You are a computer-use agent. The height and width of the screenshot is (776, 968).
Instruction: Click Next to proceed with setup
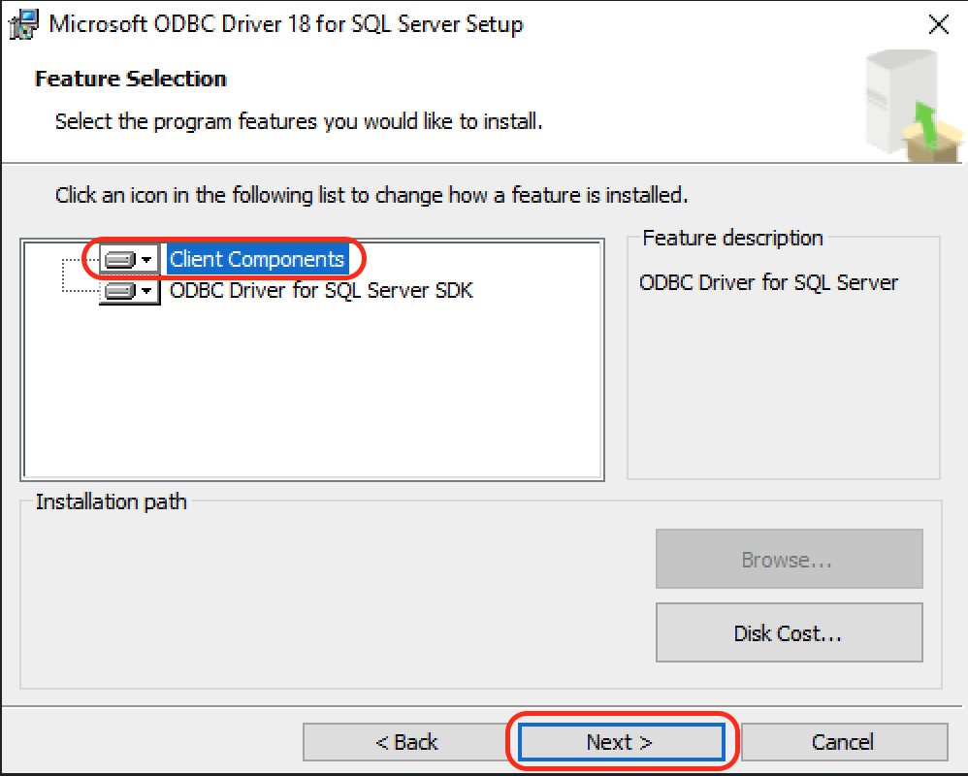point(621,741)
